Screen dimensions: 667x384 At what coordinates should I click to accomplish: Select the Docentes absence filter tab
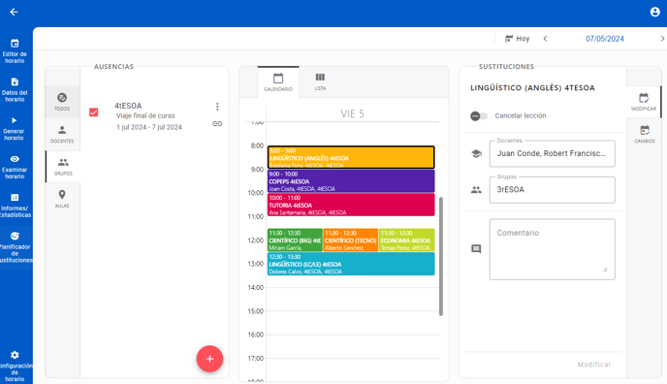coord(62,135)
